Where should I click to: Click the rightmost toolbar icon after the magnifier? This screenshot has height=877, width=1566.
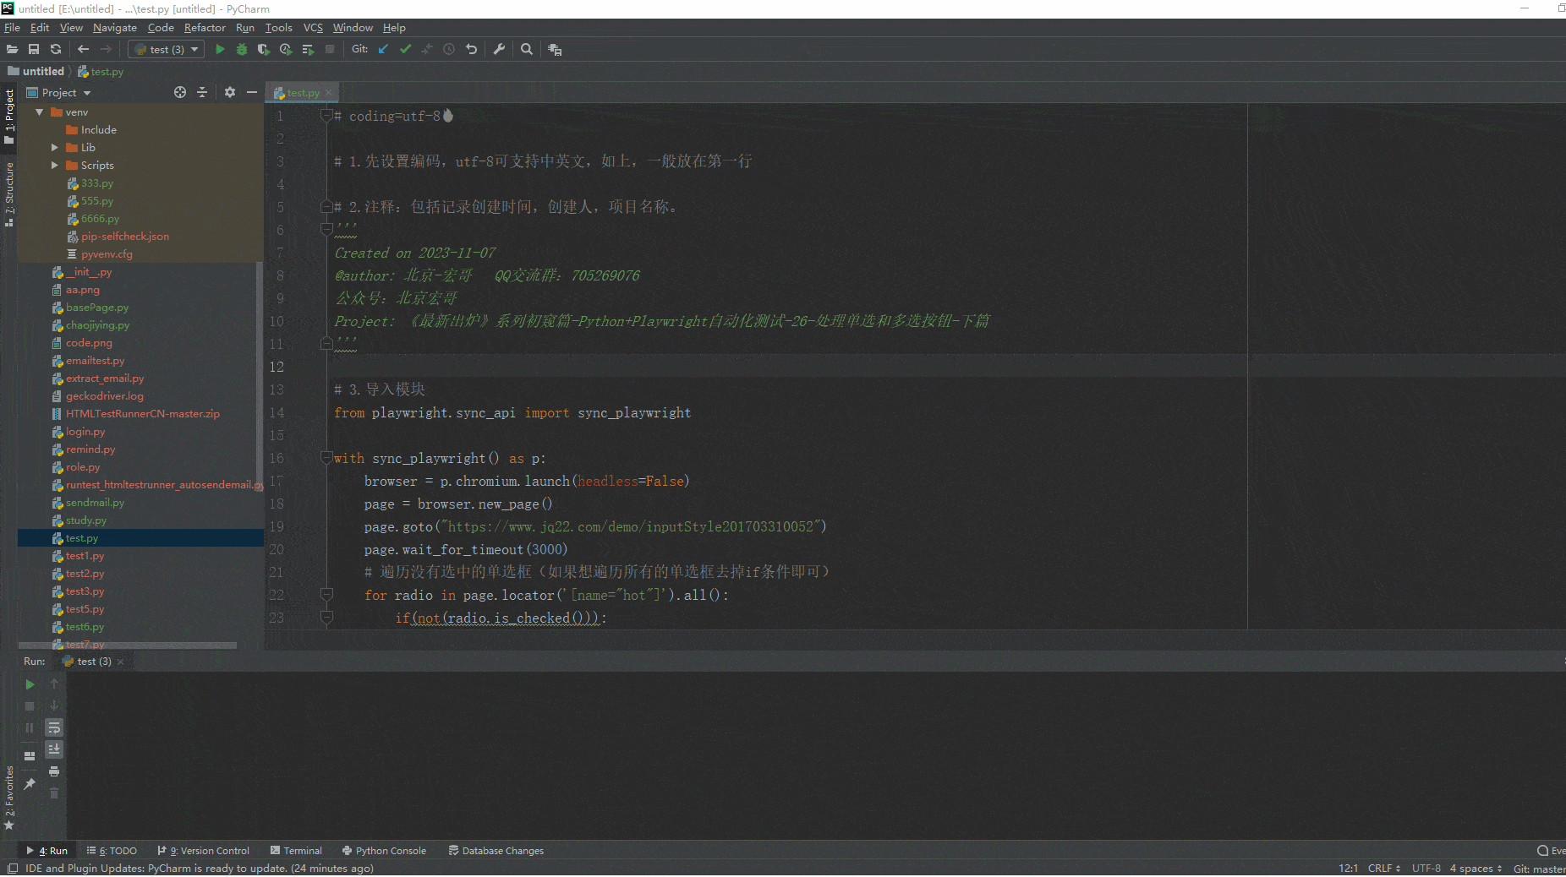pyautogui.click(x=555, y=49)
